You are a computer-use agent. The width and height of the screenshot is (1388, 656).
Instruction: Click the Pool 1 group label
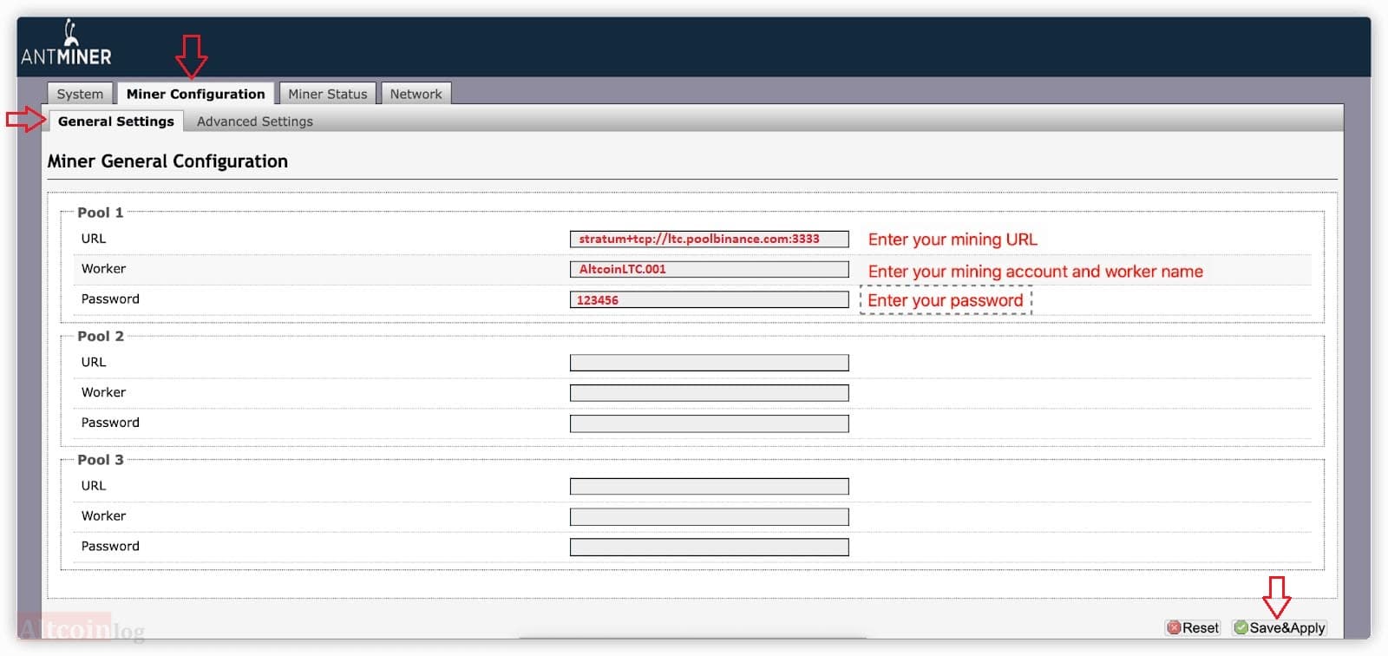pos(101,213)
